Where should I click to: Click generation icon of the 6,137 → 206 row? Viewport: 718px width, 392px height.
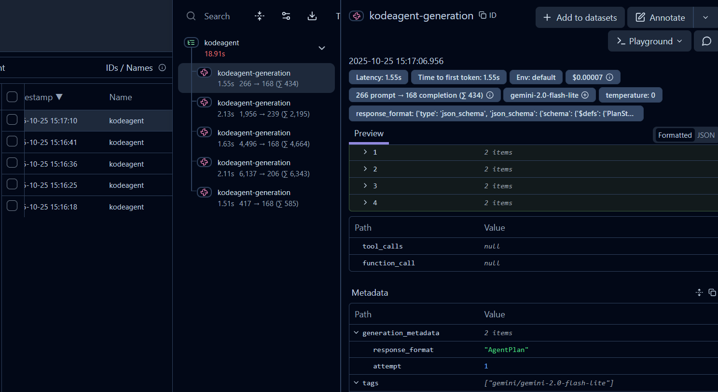pos(204,163)
